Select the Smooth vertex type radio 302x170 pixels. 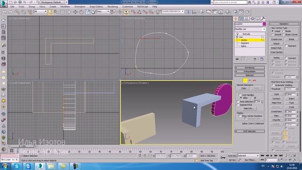click(273, 34)
